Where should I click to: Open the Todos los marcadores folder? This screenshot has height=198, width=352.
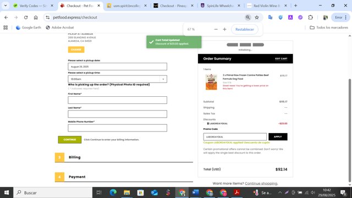click(x=329, y=28)
